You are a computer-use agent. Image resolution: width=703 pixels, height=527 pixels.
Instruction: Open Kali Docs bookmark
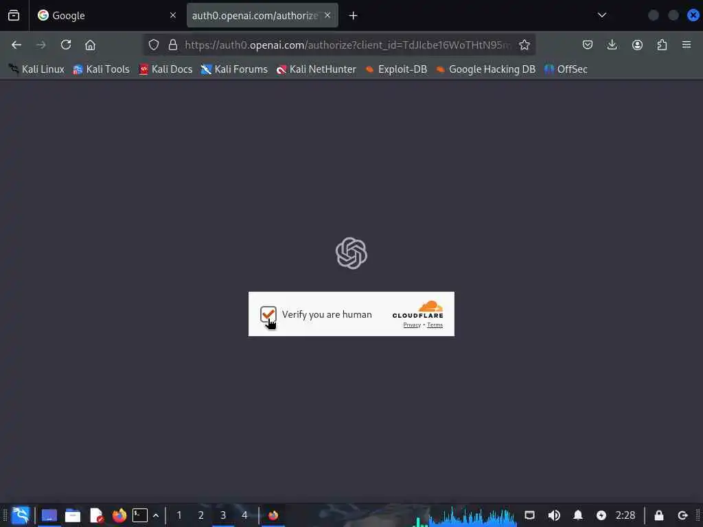[165, 69]
